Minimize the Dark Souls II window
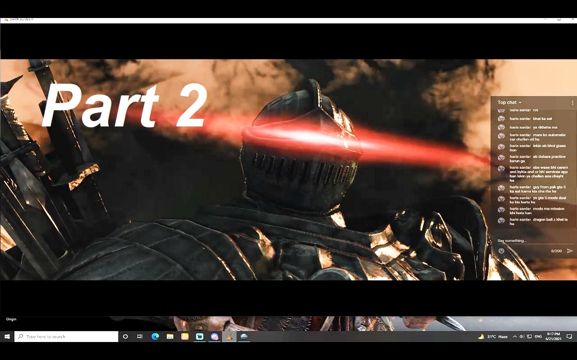The image size is (577, 360). tap(546, 19)
